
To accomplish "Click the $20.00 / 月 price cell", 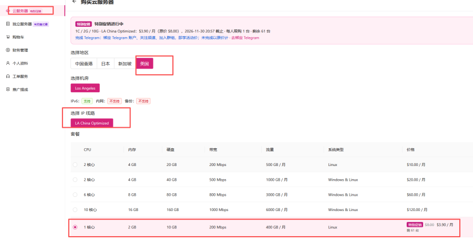I will pyautogui.click(x=416, y=180).
